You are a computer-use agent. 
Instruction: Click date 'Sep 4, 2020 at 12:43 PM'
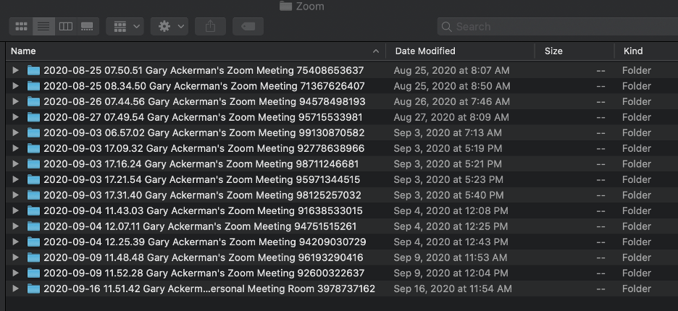pyautogui.click(x=451, y=242)
